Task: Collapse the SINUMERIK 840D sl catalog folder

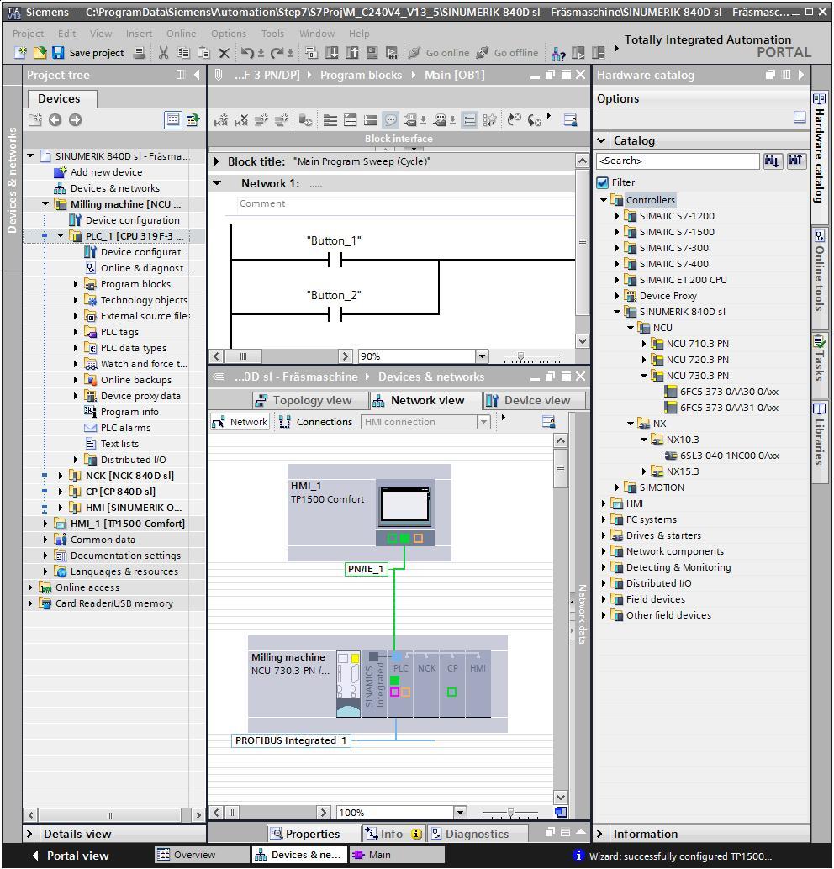Action: point(616,312)
